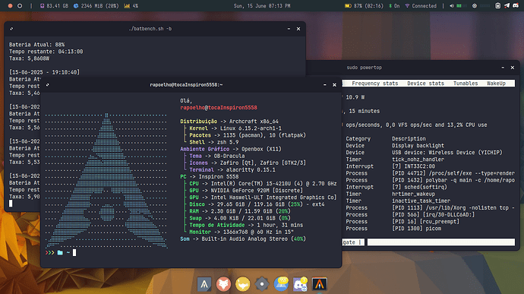The height and width of the screenshot is (294, 524).
Task: Switch to the Frequency stats tab in powertop
Action: pyautogui.click(x=375, y=84)
